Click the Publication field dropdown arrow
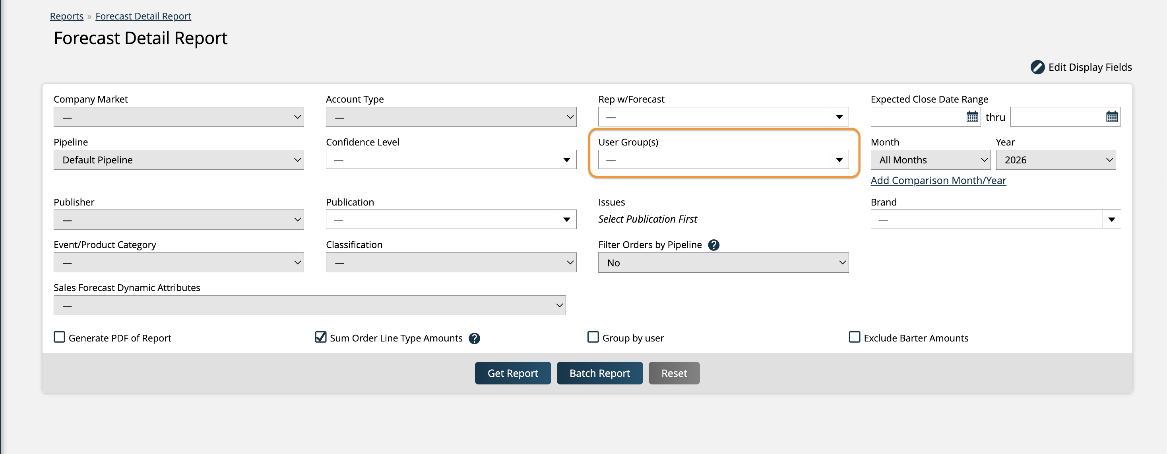The width and height of the screenshot is (1167, 454). (566, 220)
